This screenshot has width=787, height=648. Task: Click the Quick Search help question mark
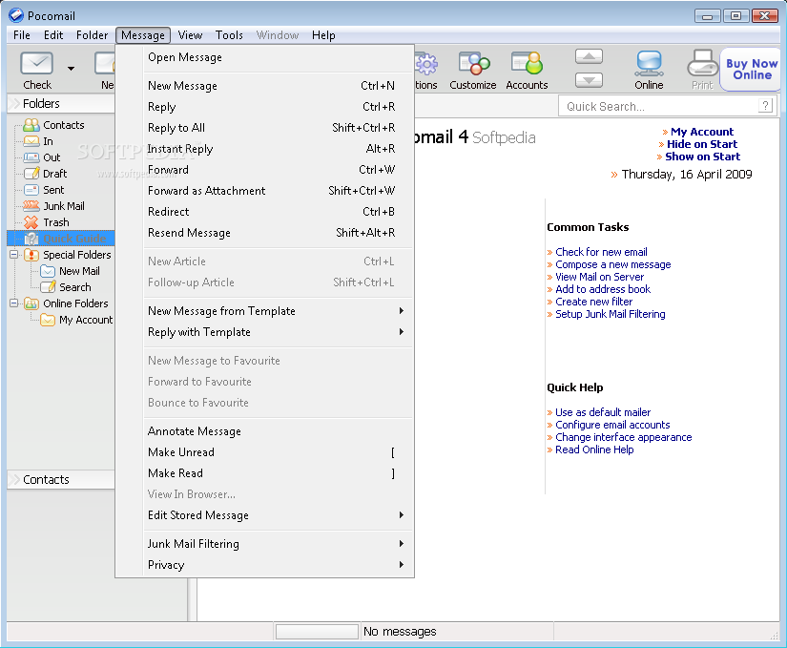(x=765, y=106)
